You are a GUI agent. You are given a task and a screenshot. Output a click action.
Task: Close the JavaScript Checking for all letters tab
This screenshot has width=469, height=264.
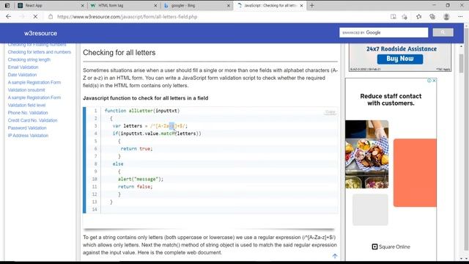[x=301, y=5]
